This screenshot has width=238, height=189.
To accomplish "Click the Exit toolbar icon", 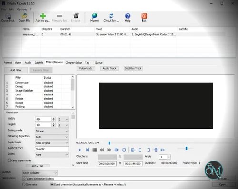I will (x=144, y=18).
